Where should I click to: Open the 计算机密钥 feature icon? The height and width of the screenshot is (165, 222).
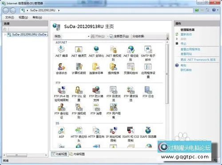tap(79, 69)
